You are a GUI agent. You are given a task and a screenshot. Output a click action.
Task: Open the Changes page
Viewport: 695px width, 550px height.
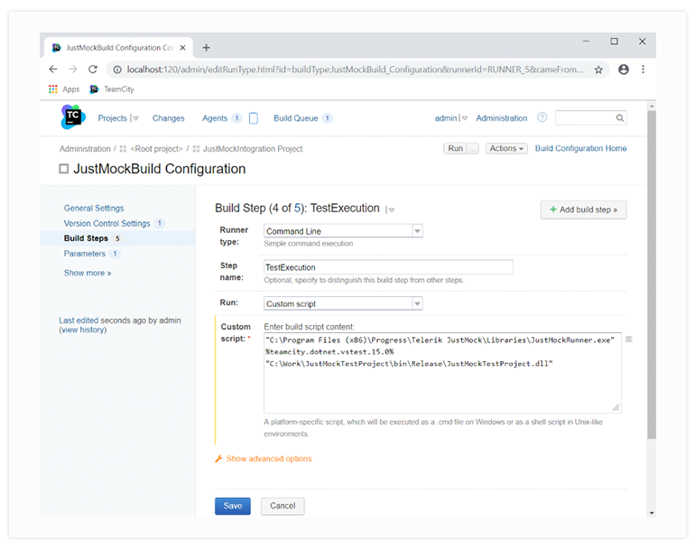[169, 118]
